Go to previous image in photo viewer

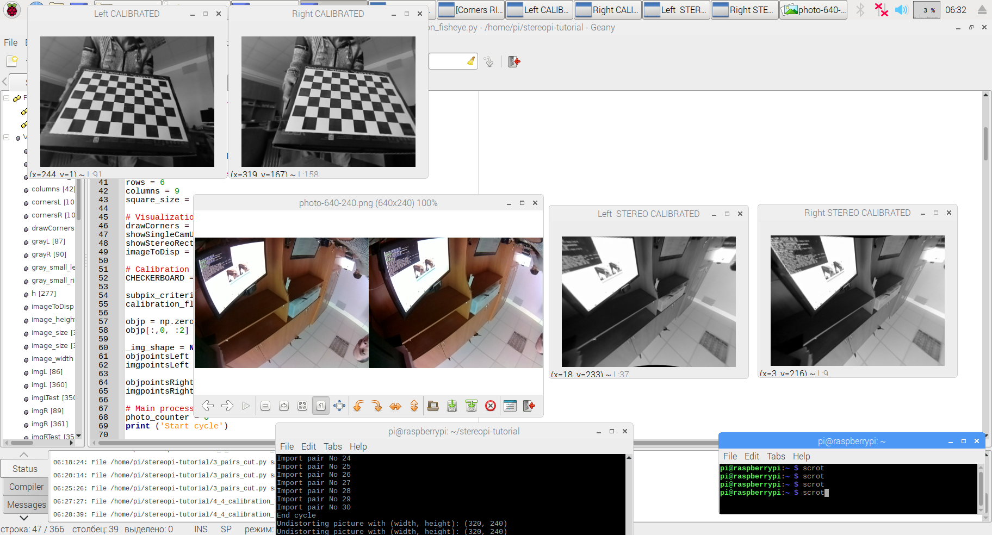point(208,406)
